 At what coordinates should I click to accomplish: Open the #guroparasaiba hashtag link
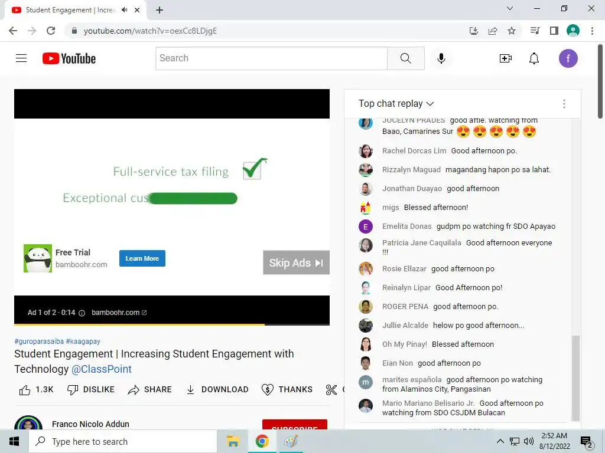39,342
